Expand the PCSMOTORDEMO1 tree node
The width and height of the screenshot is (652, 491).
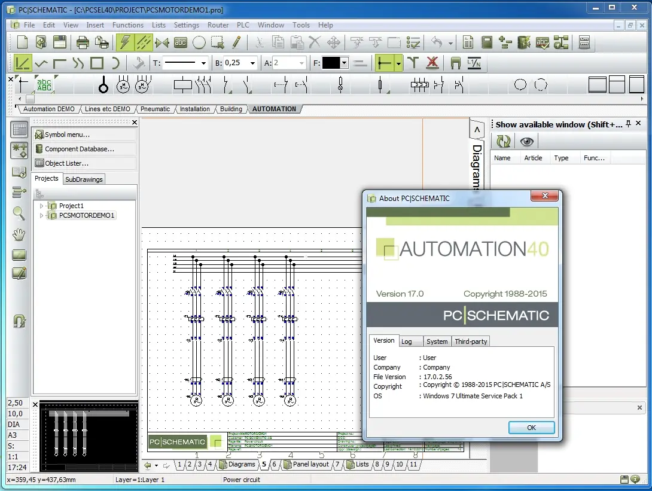41,215
